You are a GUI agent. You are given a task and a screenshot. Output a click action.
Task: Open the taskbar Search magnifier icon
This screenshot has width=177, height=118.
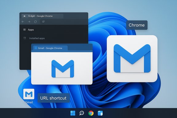click(82, 113)
